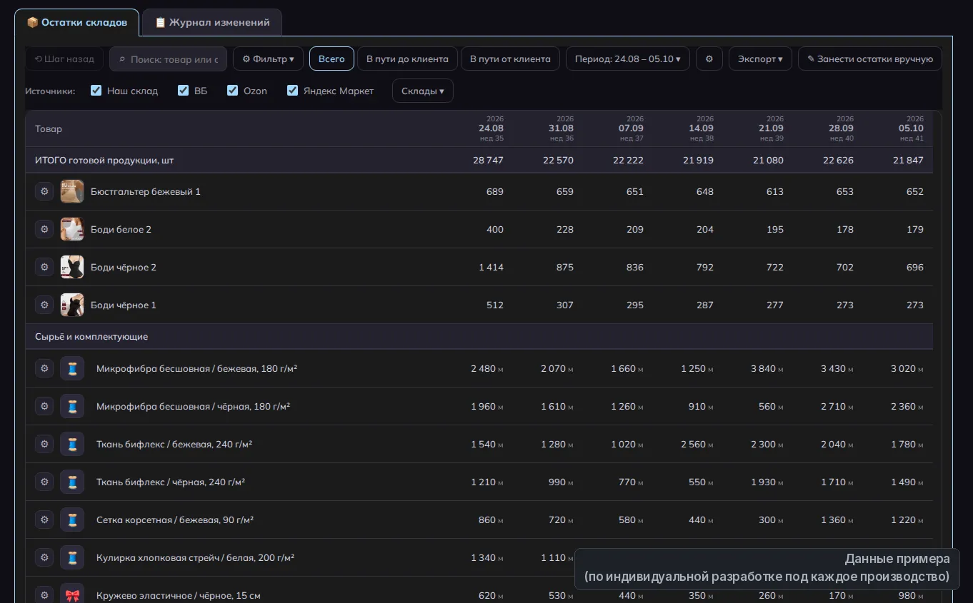Toggle the Яндекс Маркет source checkbox
Screen dimensions: 973x603
coord(293,91)
